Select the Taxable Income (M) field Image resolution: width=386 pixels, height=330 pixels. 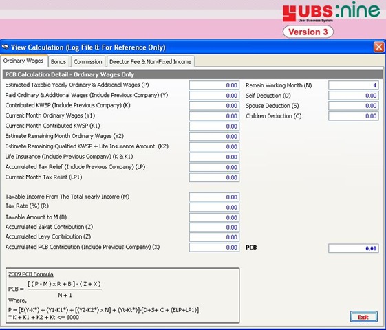pyautogui.click(x=214, y=197)
